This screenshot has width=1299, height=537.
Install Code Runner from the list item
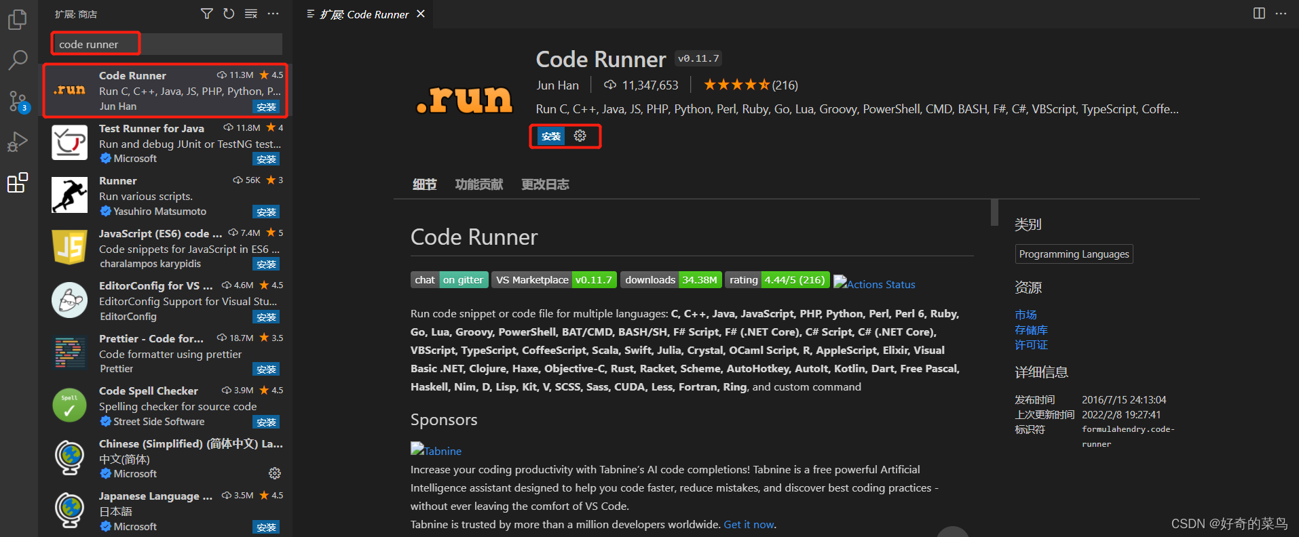tap(266, 107)
